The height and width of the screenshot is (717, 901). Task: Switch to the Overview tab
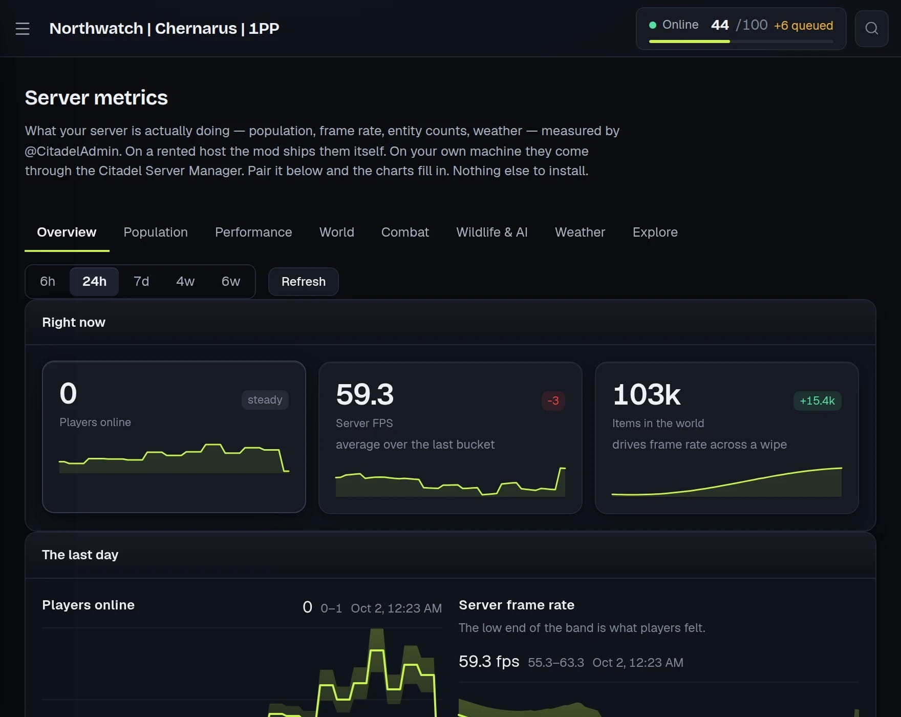pos(67,232)
